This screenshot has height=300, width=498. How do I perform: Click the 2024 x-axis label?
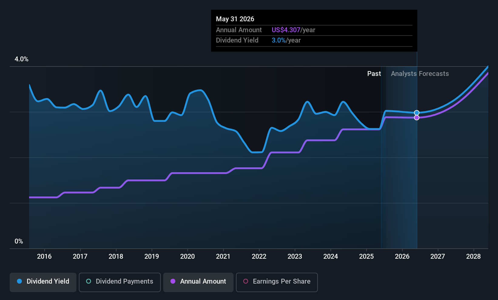point(331,257)
